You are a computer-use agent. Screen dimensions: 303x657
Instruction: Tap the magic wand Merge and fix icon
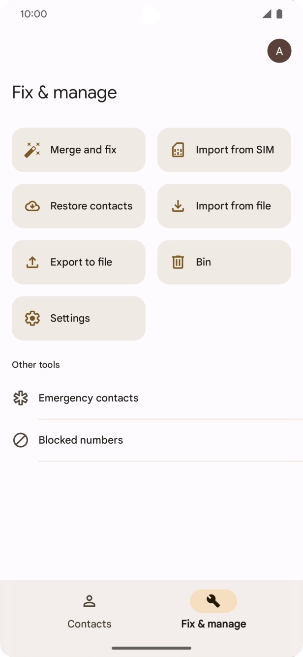pos(32,150)
